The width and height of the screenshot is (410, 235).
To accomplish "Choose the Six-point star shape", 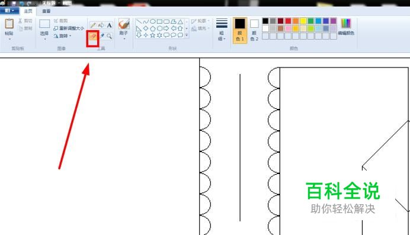I will point(159,35).
